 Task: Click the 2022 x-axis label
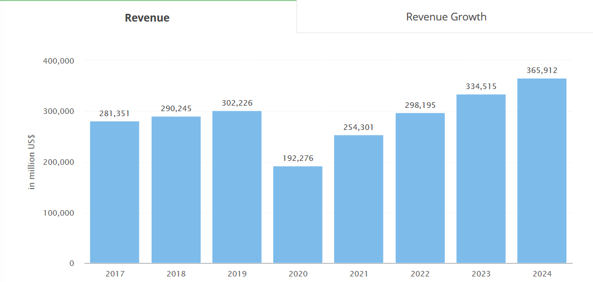click(420, 274)
